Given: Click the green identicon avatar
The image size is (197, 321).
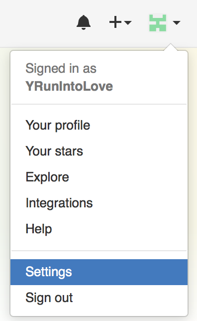Looking at the screenshot, I should click(x=158, y=23).
